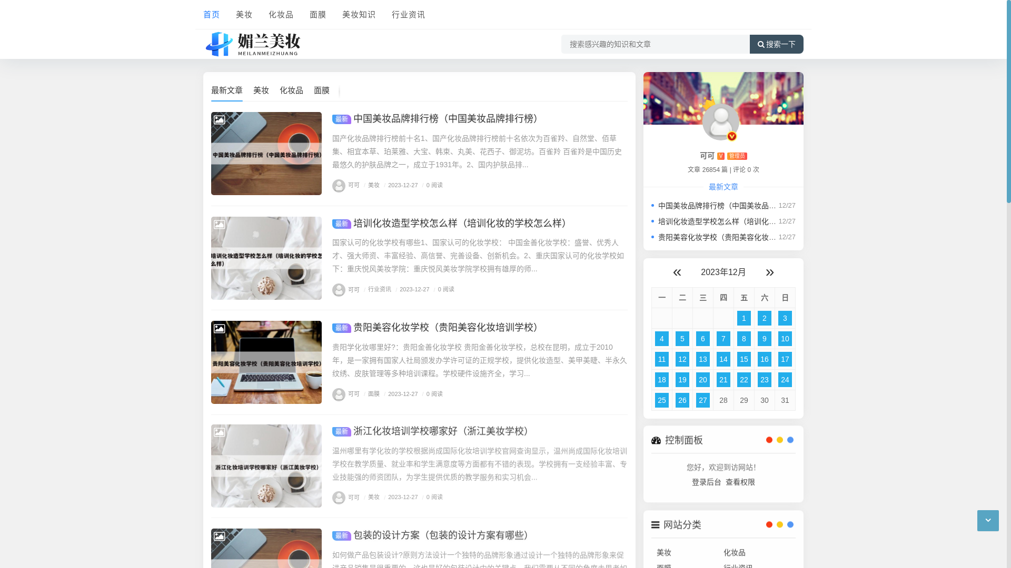1011x568 pixels.
Task: Click 查看权限 link in control panel
Action: (740, 482)
